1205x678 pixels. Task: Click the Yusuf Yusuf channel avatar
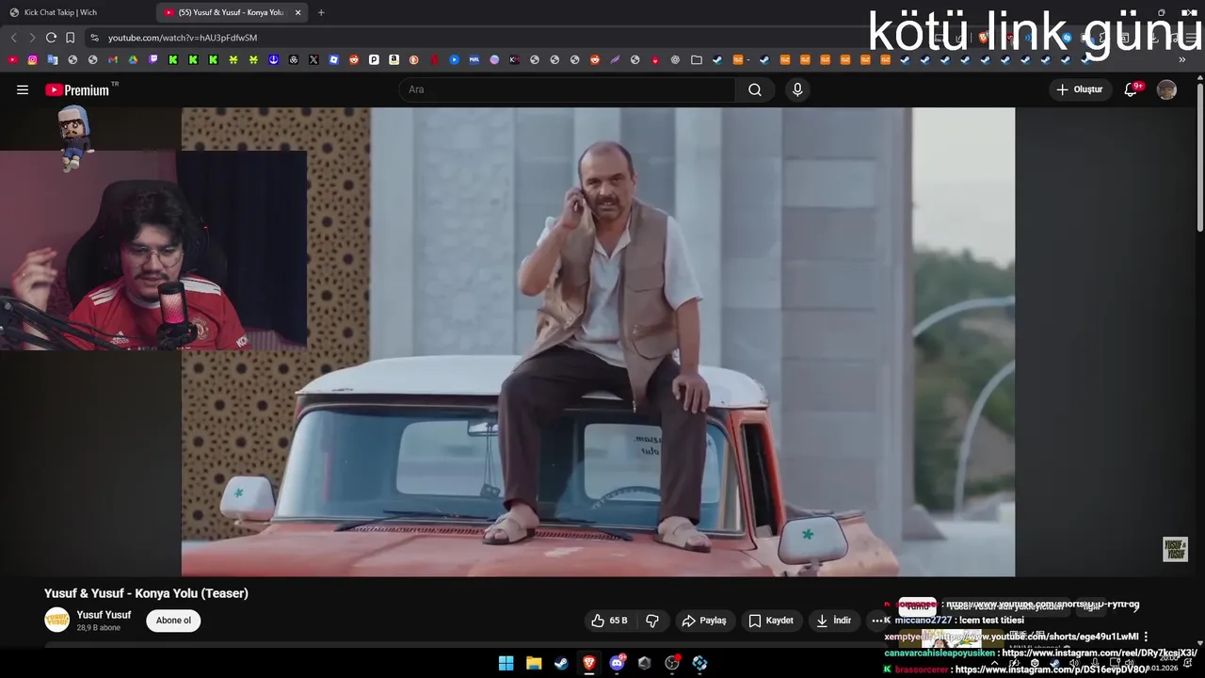57,620
